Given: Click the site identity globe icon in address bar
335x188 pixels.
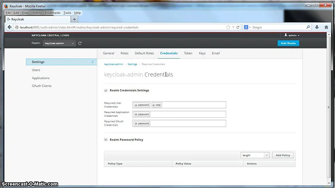Looking at the screenshot, I should click(17, 27).
